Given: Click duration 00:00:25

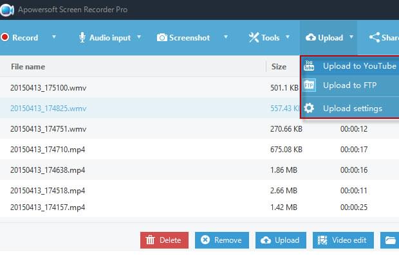Looking at the screenshot, I should (x=354, y=207).
